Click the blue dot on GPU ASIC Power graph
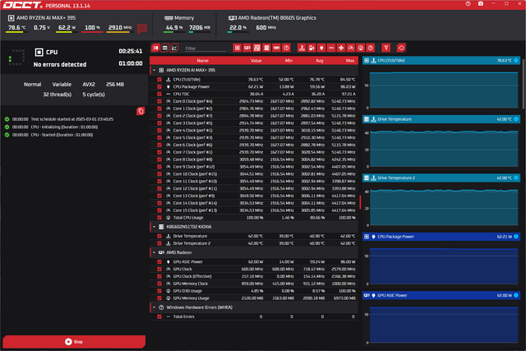Screen dimensions: 526x351 click(516, 295)
